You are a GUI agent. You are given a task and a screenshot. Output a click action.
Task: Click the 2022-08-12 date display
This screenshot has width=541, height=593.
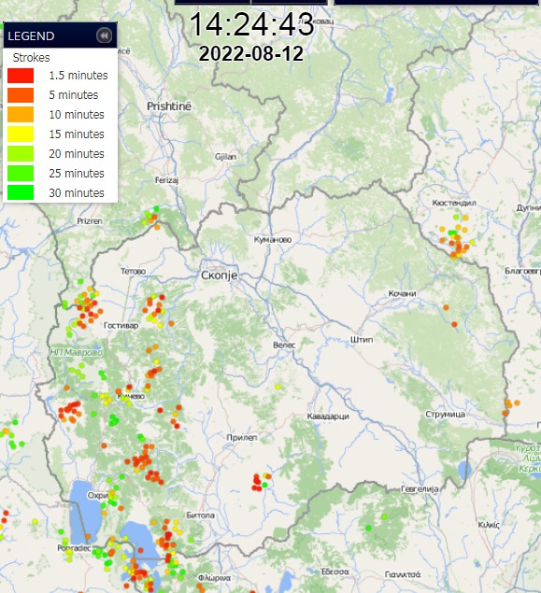pos(251,54)
